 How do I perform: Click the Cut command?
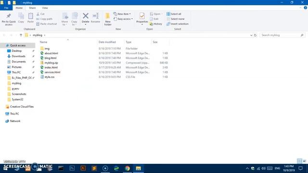(40, 14)
